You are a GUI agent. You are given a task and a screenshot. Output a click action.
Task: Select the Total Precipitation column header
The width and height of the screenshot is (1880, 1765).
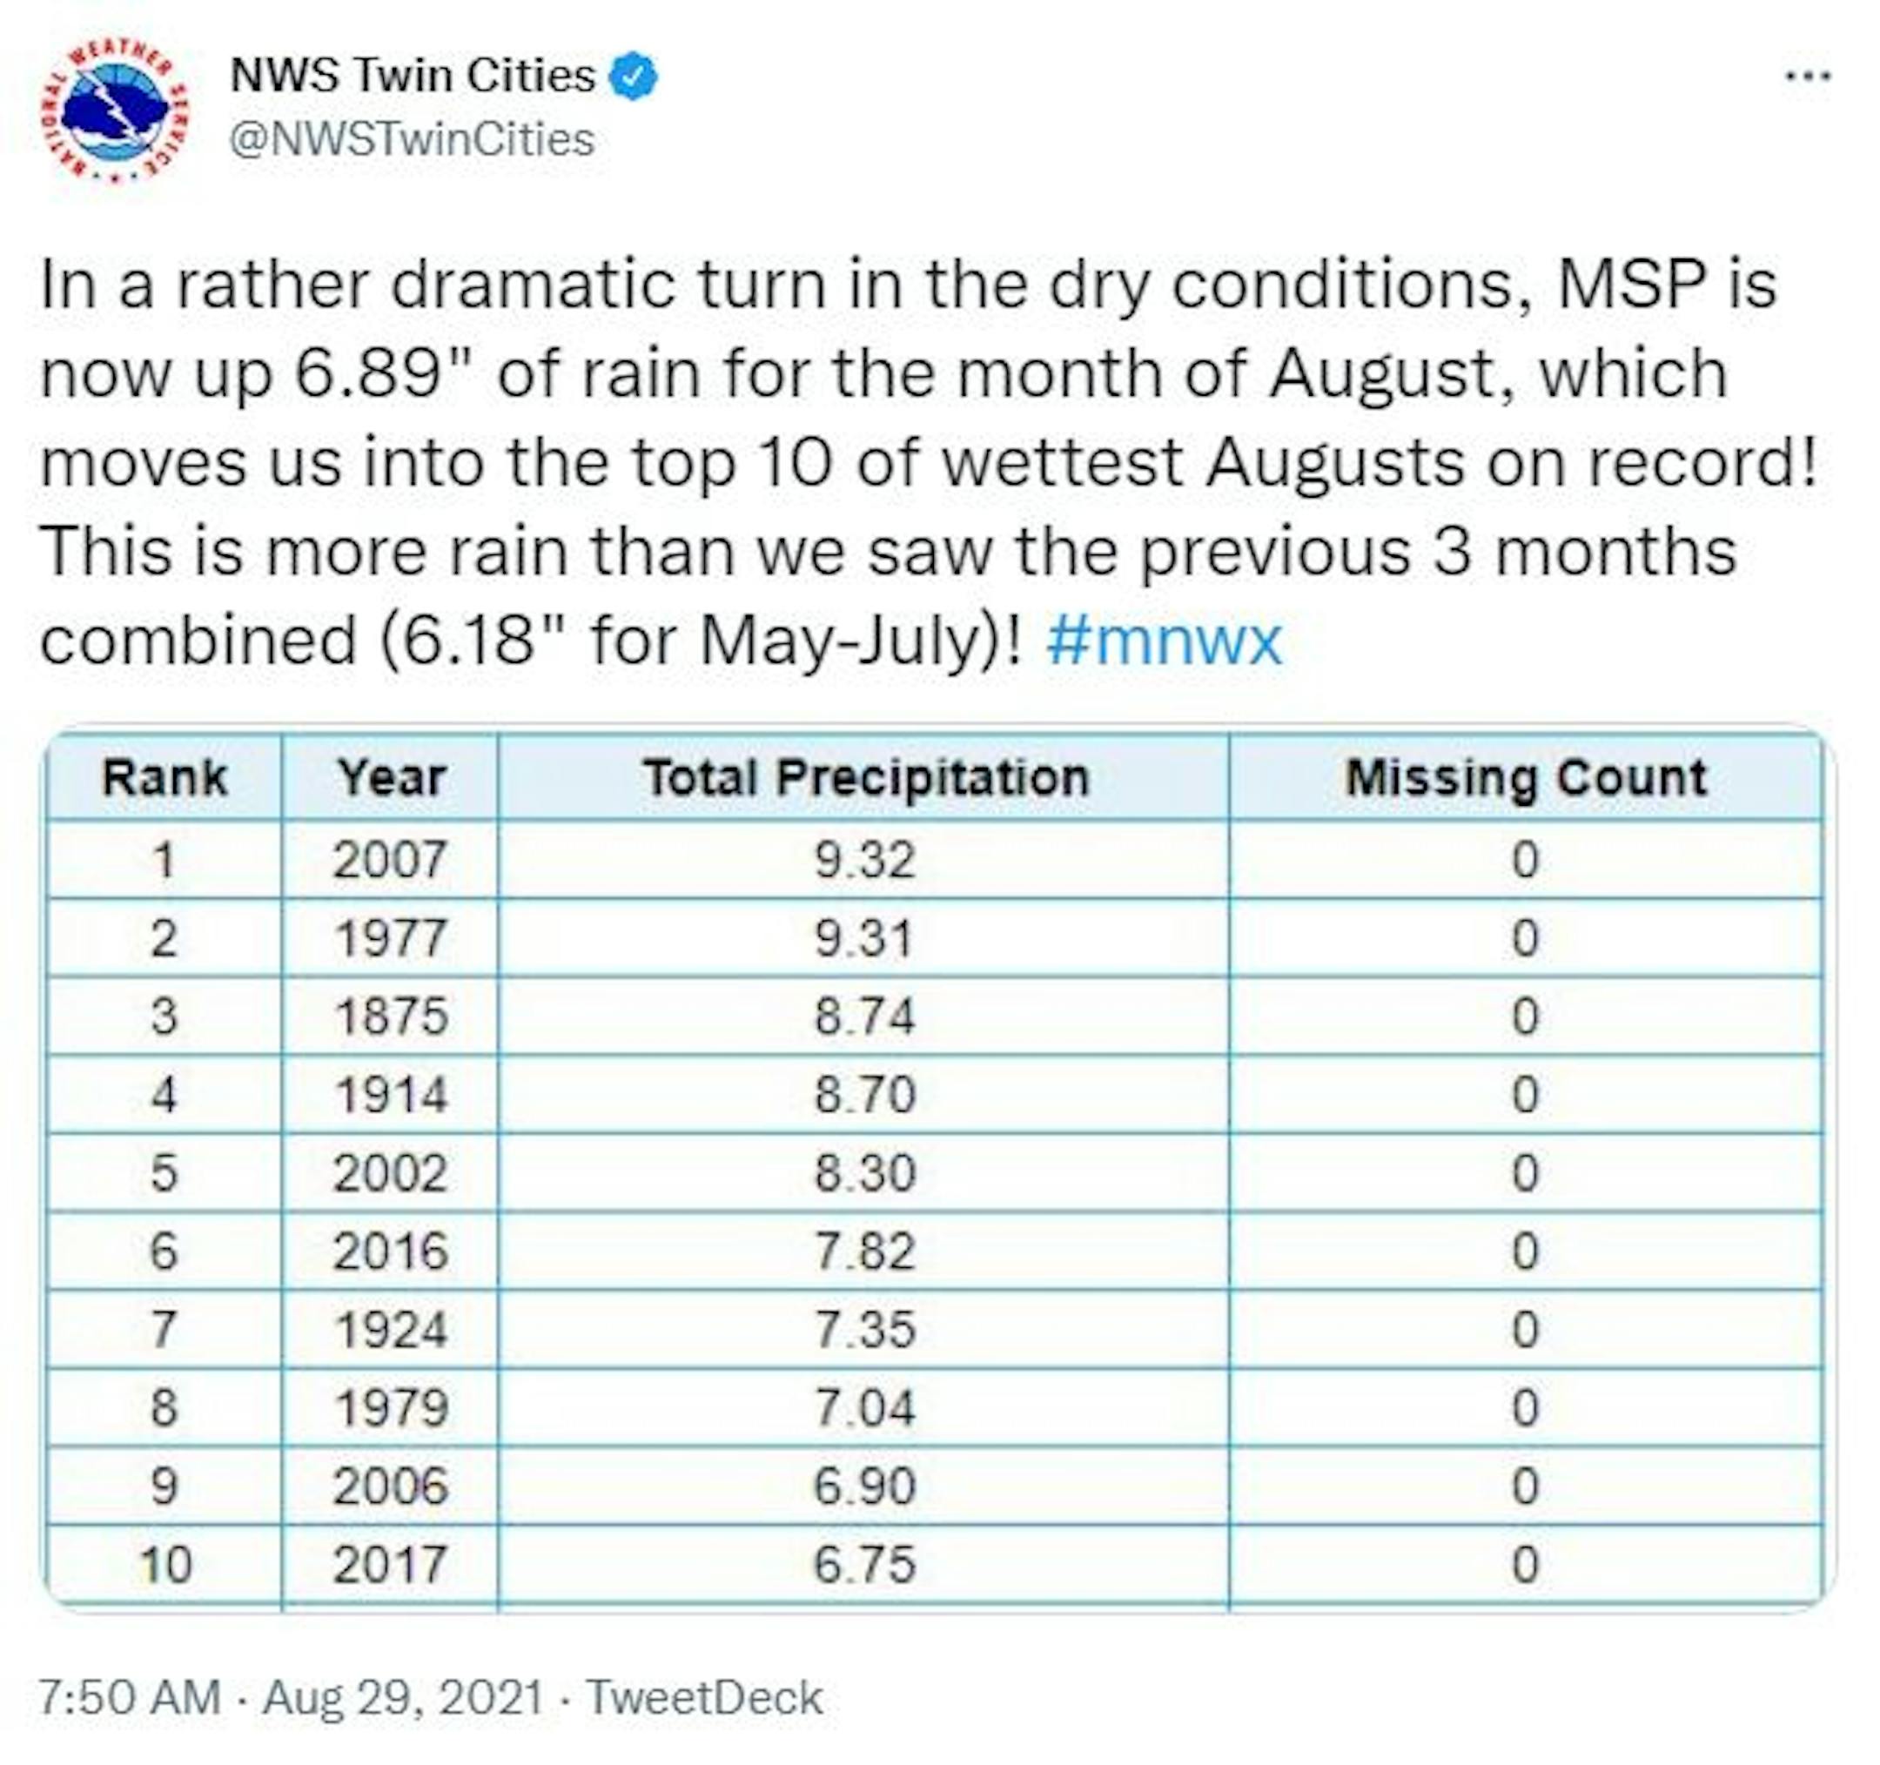pyautogui.click(x=864, y=778)
